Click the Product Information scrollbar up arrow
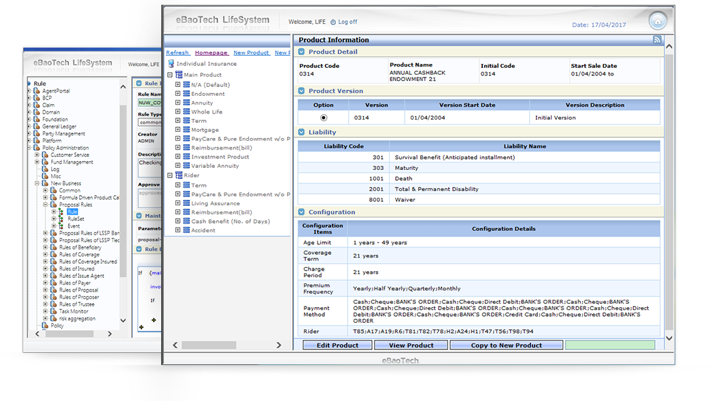This screenshot has height=401, width=712. click(x=669, y=46)
